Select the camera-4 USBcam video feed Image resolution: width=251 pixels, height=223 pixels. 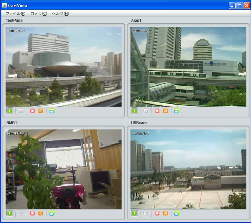point(188,170)
